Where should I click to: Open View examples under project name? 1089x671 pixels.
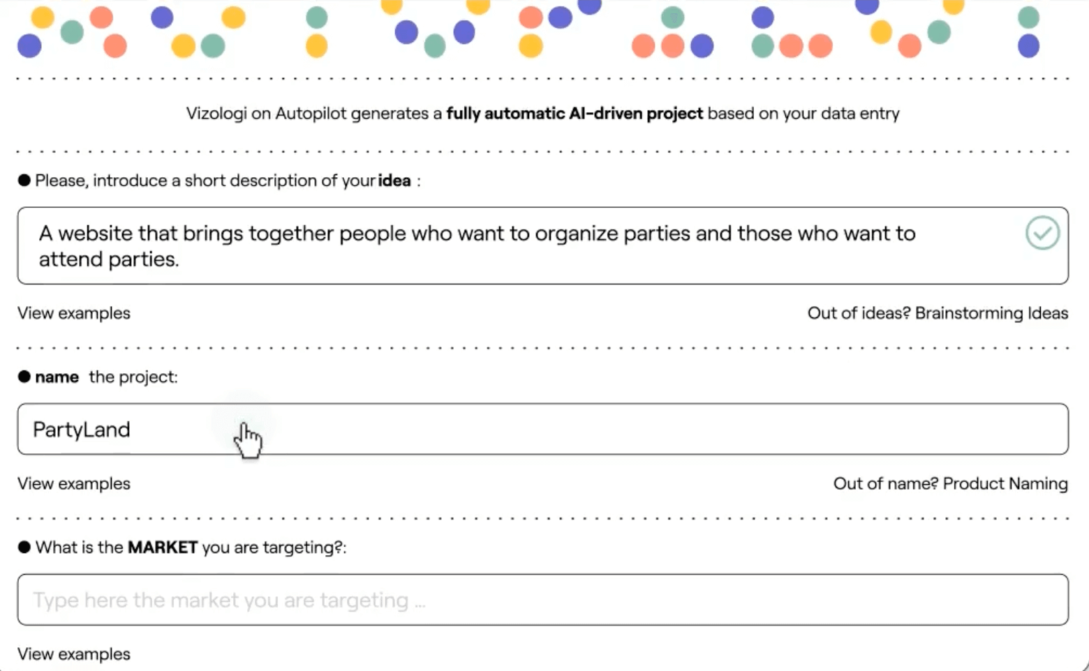tap(74, 483)
